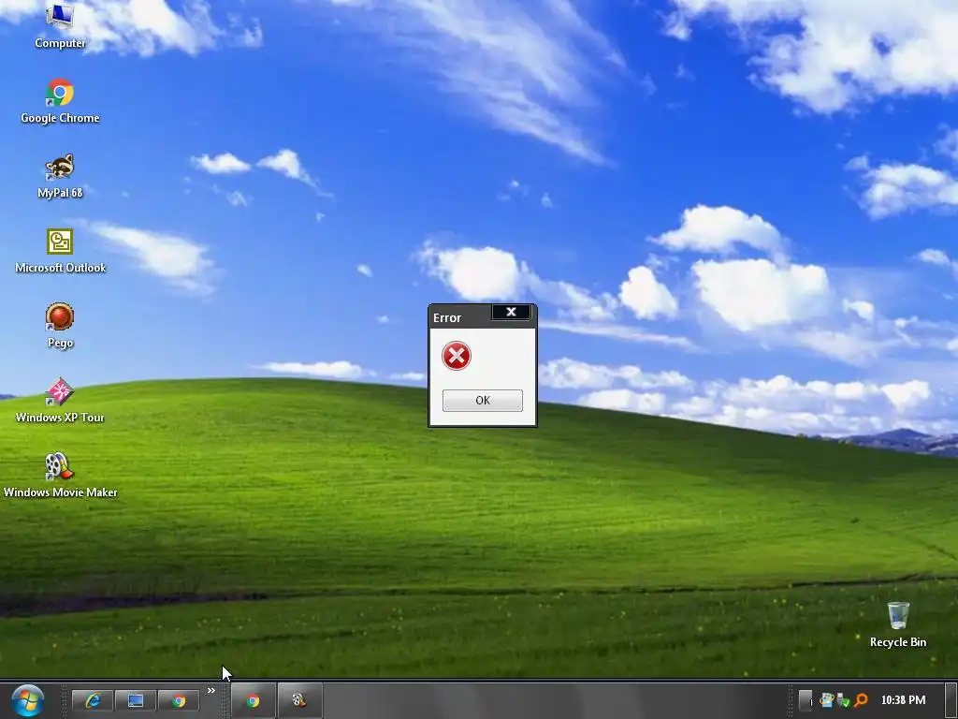
Task: Click the leftmost system tray icon
Action: [827, 700]
